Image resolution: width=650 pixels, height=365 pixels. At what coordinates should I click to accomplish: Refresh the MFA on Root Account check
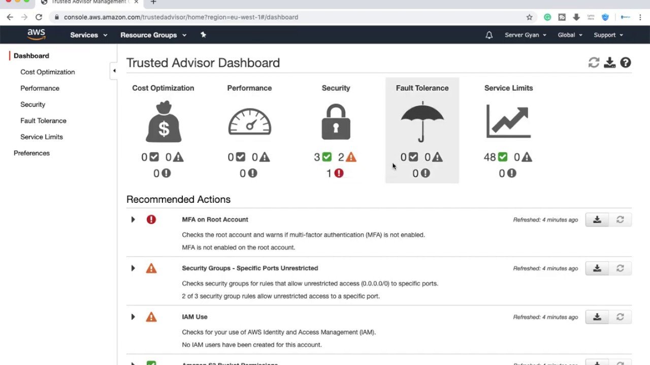coord(620,220)
